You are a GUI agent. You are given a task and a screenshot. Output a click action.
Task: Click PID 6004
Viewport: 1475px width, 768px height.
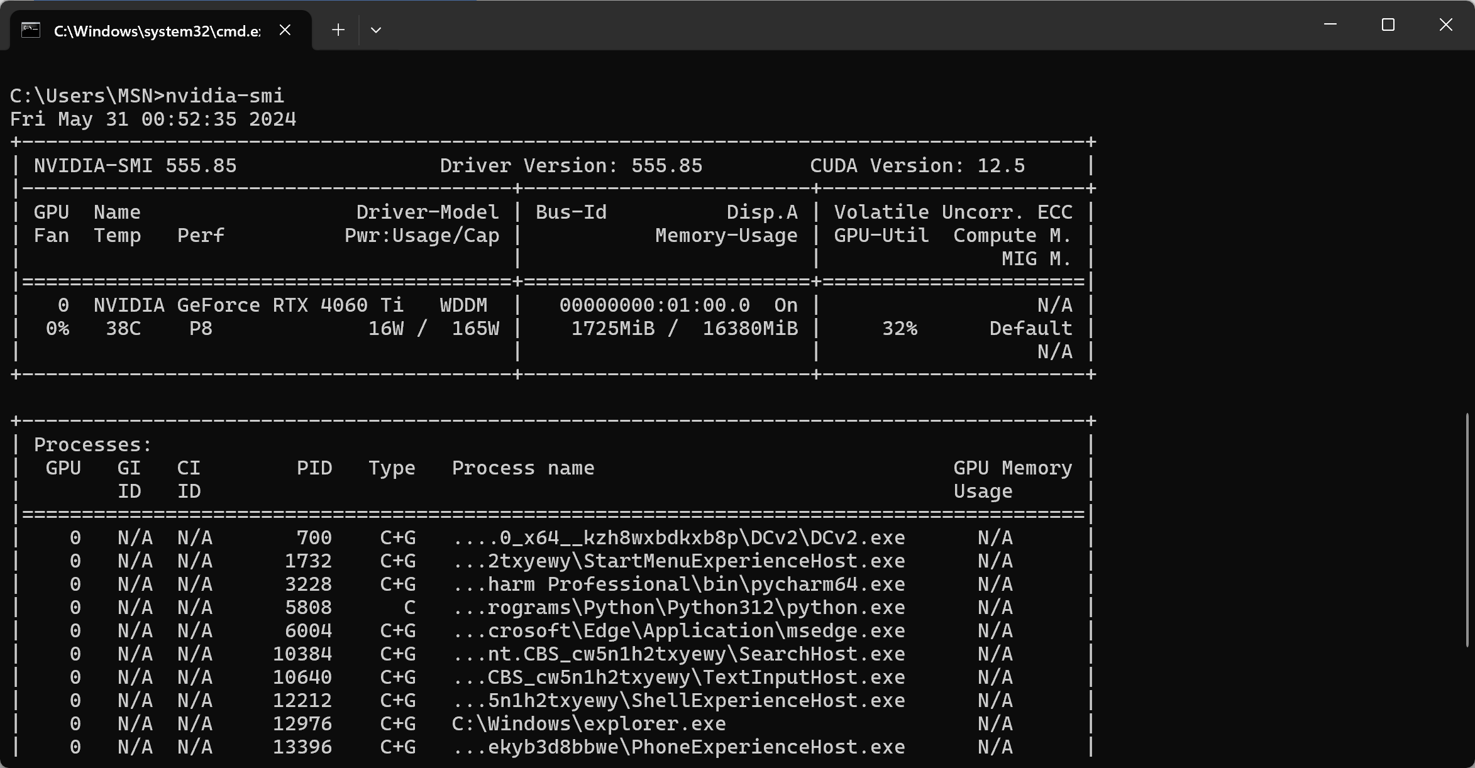308,630
